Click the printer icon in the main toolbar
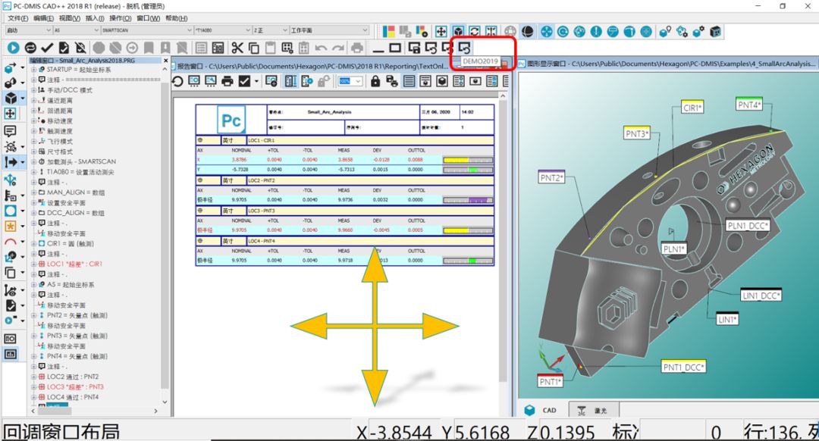The width and height of the screenshot is (819, 441). pyautogui.click(x=356, y=48)
